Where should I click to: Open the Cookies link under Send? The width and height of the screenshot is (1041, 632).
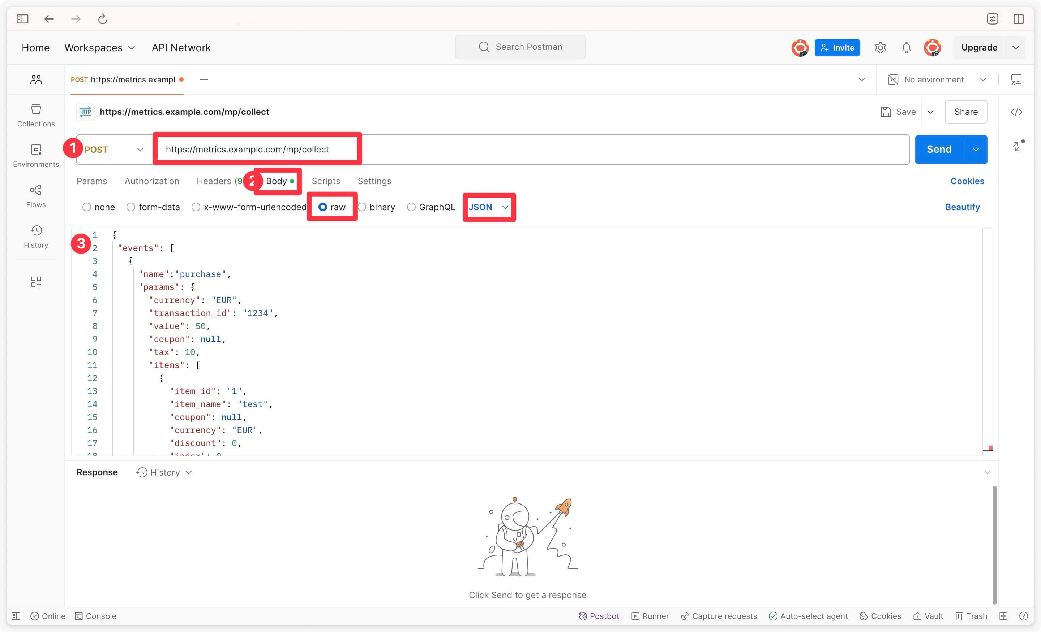pos(967,181)
